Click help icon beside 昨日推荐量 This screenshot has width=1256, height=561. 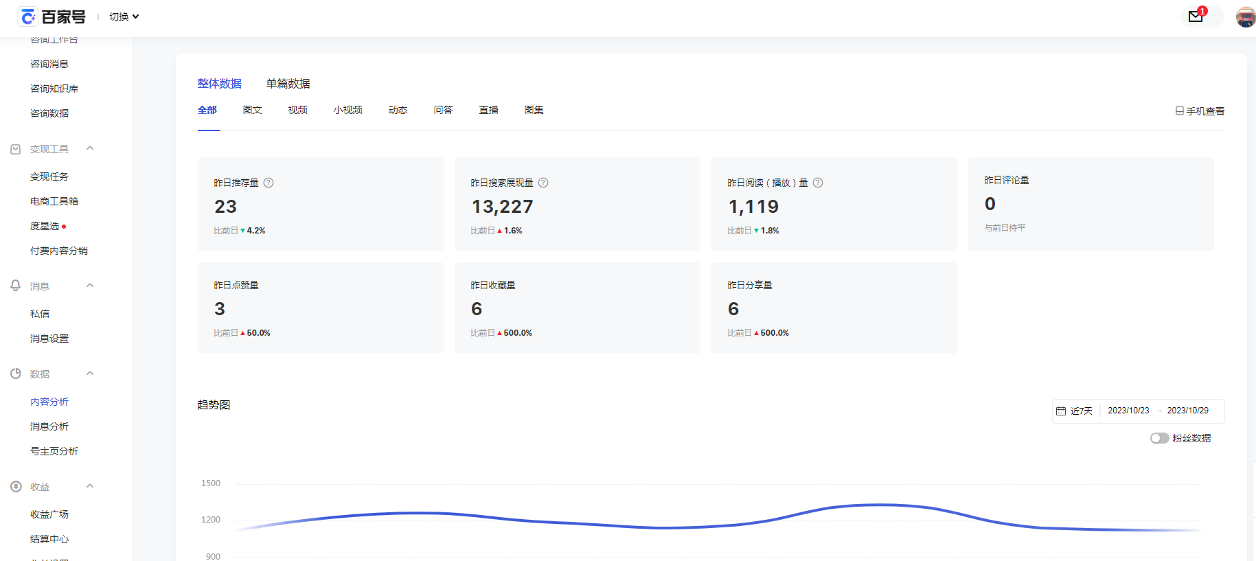click(x=269, y=183)
